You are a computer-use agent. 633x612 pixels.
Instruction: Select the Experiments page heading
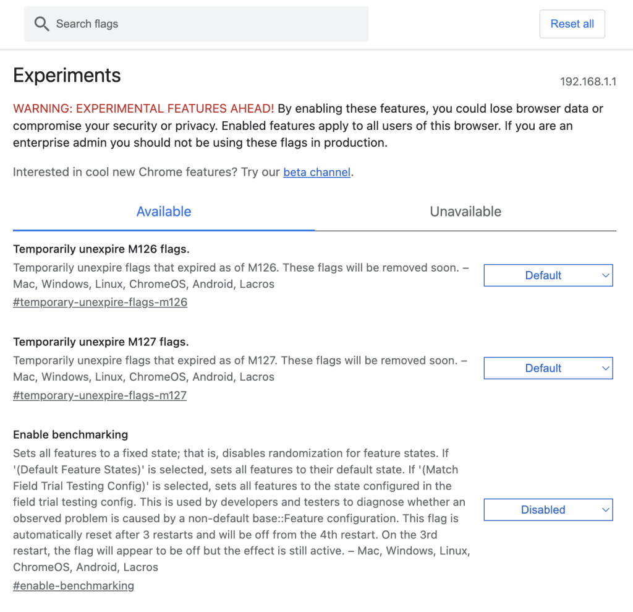[x=67, y=75]
